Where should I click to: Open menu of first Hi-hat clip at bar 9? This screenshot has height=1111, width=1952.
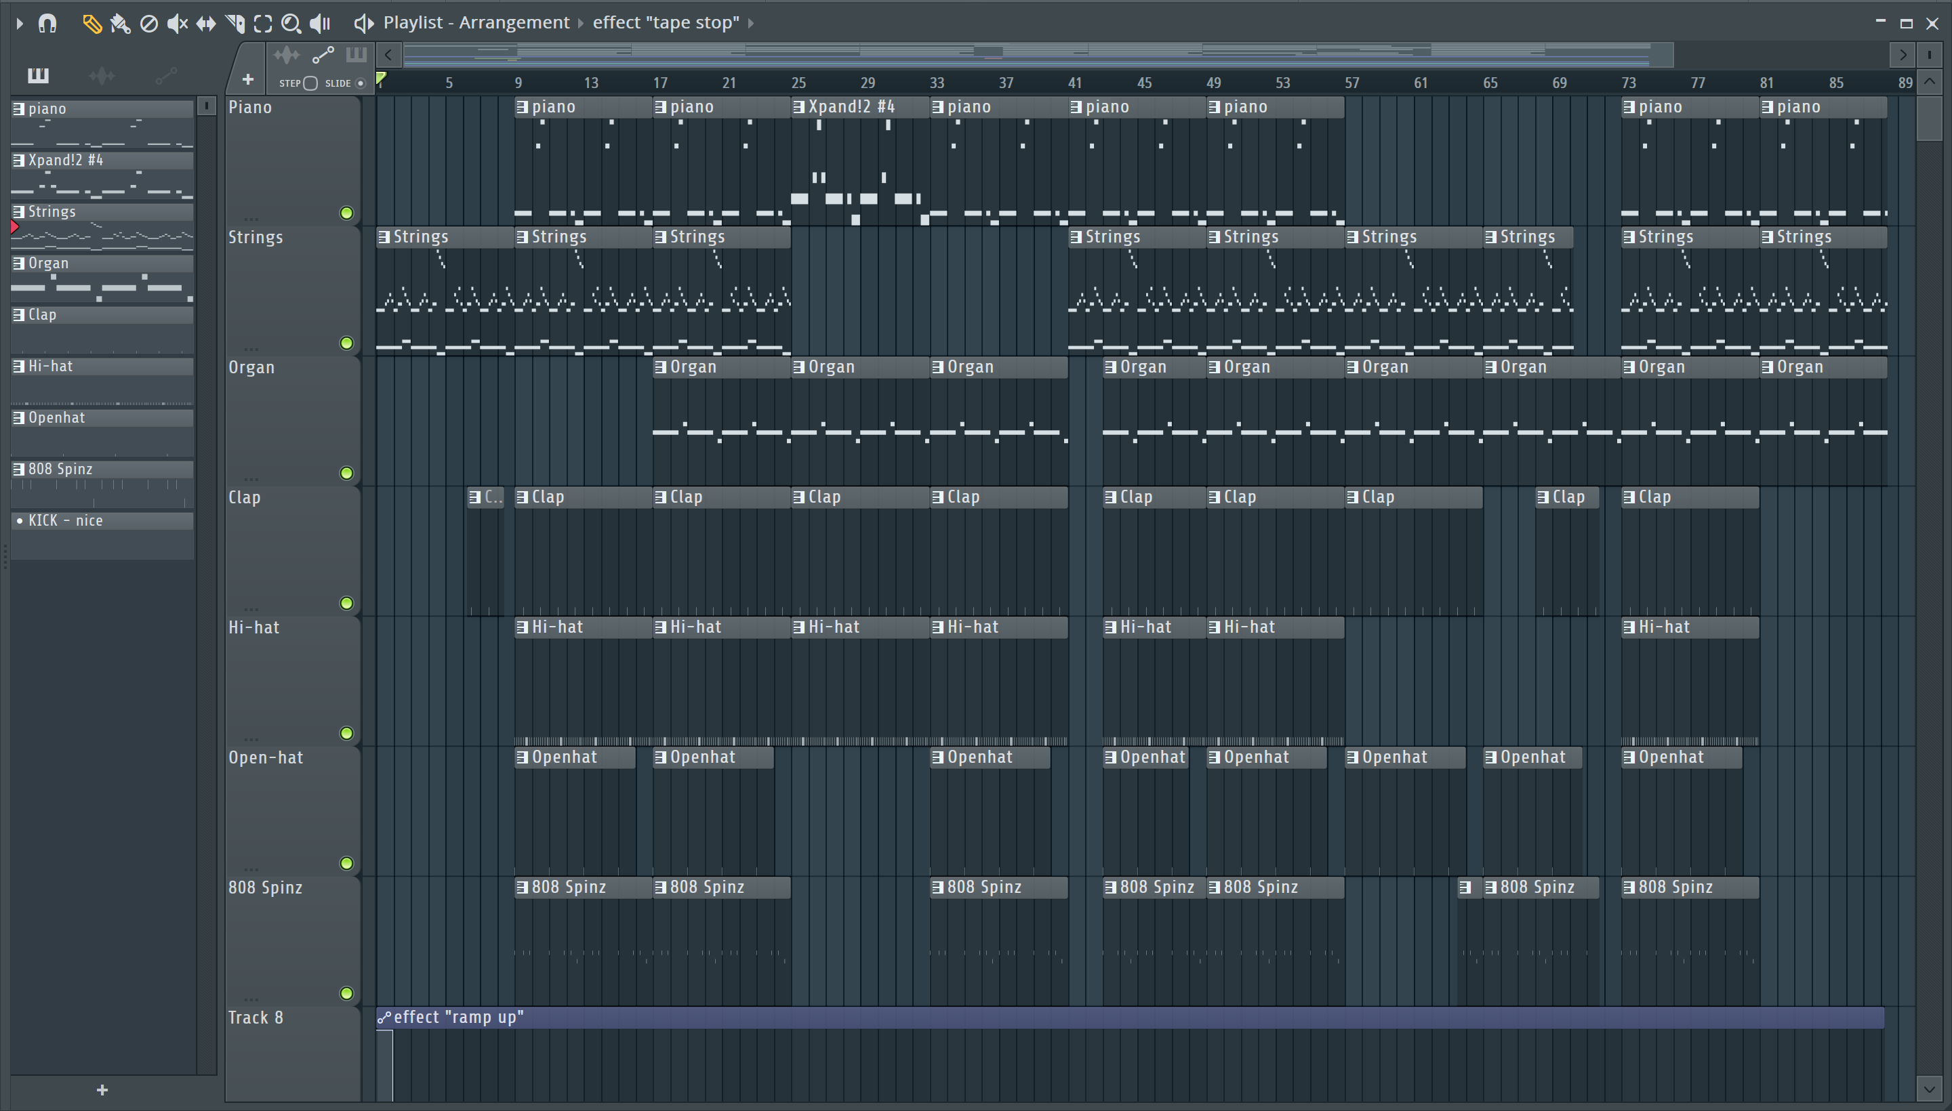pos(522,627)
